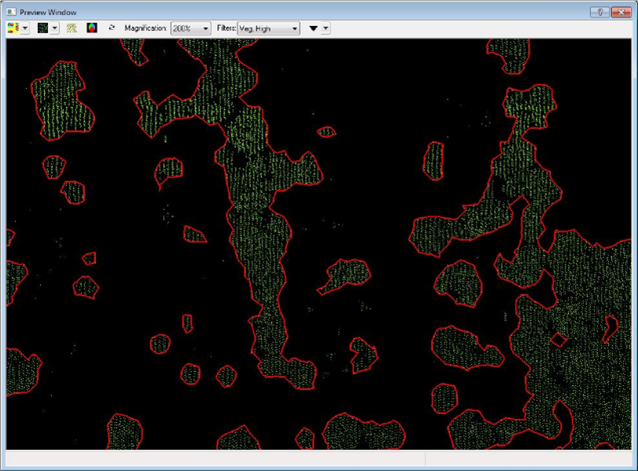Click the black downward triangle icon
The height and width of the screenshot is (471, 638).
[313, 28]
